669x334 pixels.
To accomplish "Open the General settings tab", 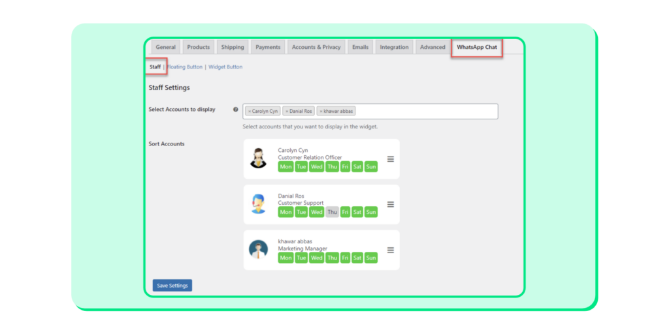I will click(x=166, y=47).
